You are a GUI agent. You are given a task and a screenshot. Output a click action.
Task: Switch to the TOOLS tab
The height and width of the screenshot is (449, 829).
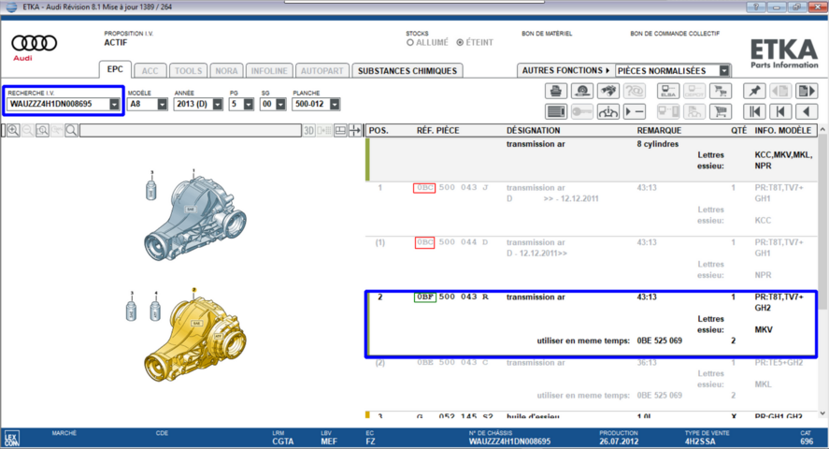click(188, 71)
